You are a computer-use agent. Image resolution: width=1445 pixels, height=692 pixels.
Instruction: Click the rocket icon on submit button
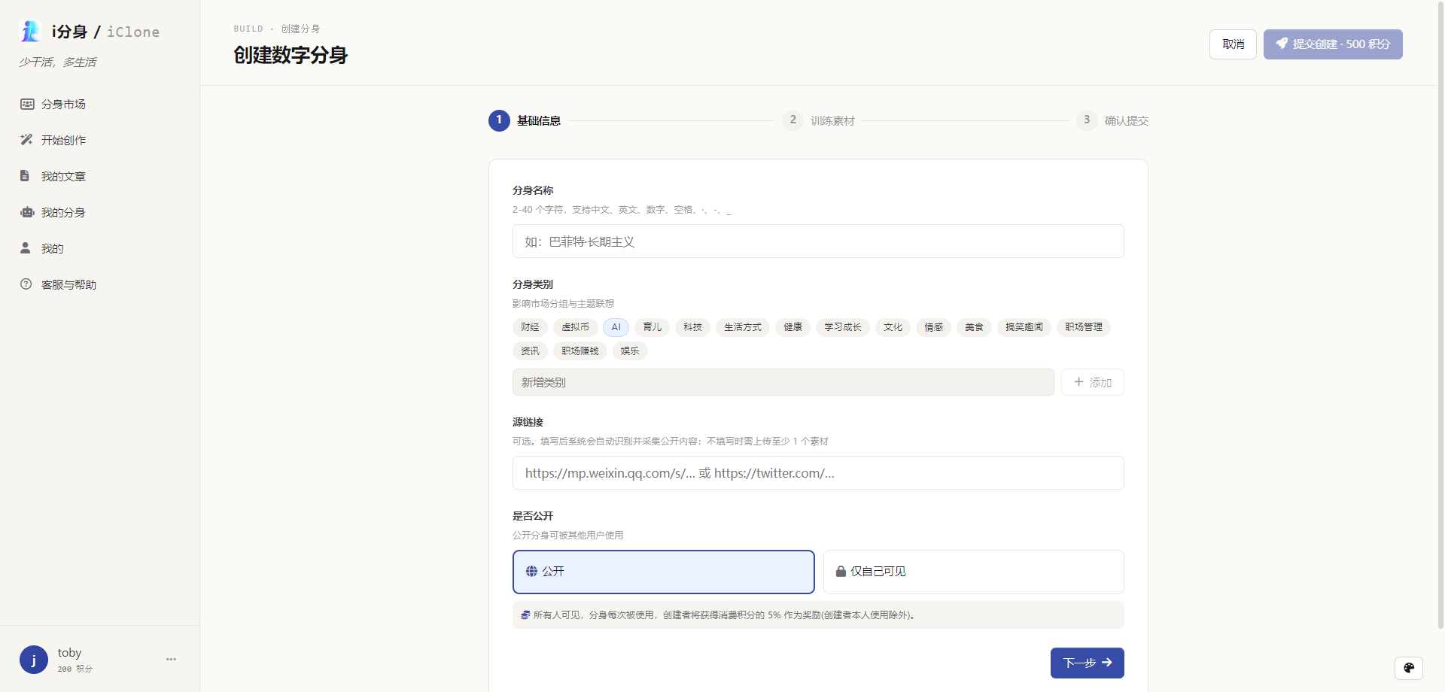[1282, 44]
